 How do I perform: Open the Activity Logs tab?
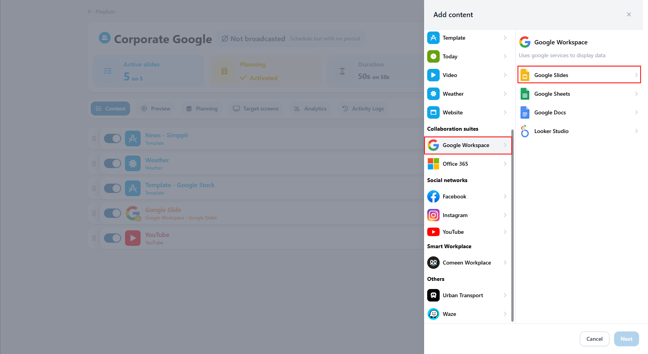[x=363, y=109]
